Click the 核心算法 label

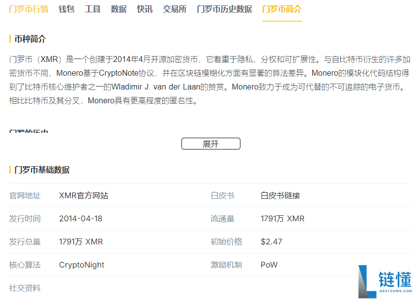(25, 265)
